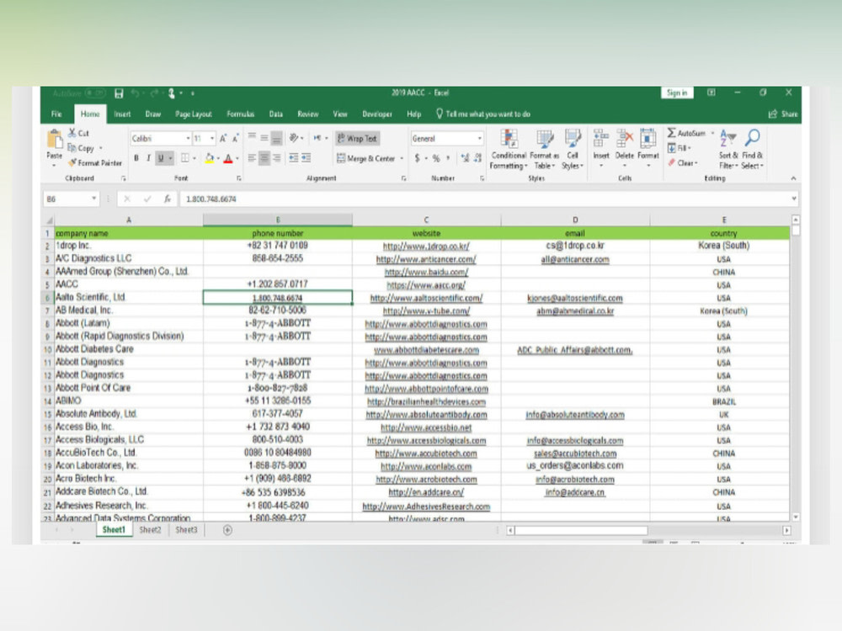Click the Save icon in title bar
This screenshot has width=842, height=631.
120,94
